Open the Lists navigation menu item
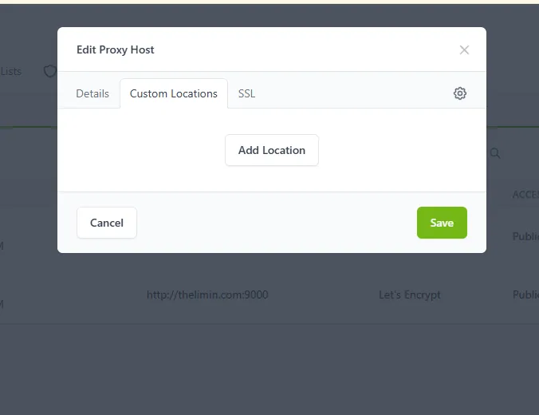The height and width of the screenshot is (415, 539). pos(12,72)
